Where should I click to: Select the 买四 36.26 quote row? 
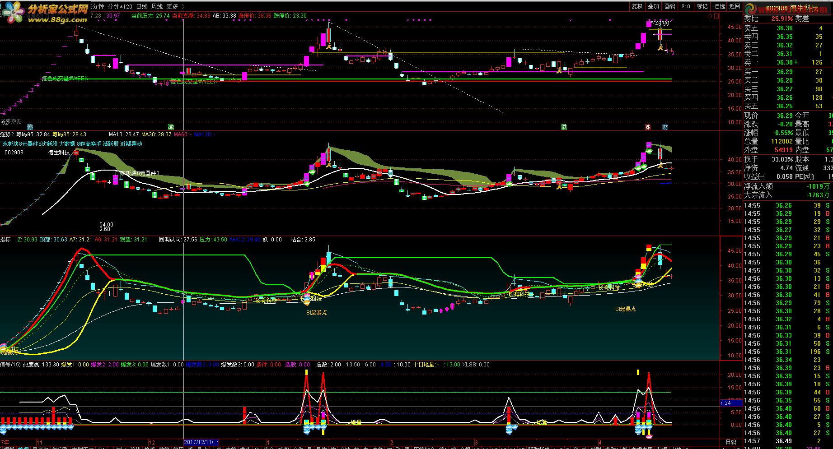tap(788, 97)
